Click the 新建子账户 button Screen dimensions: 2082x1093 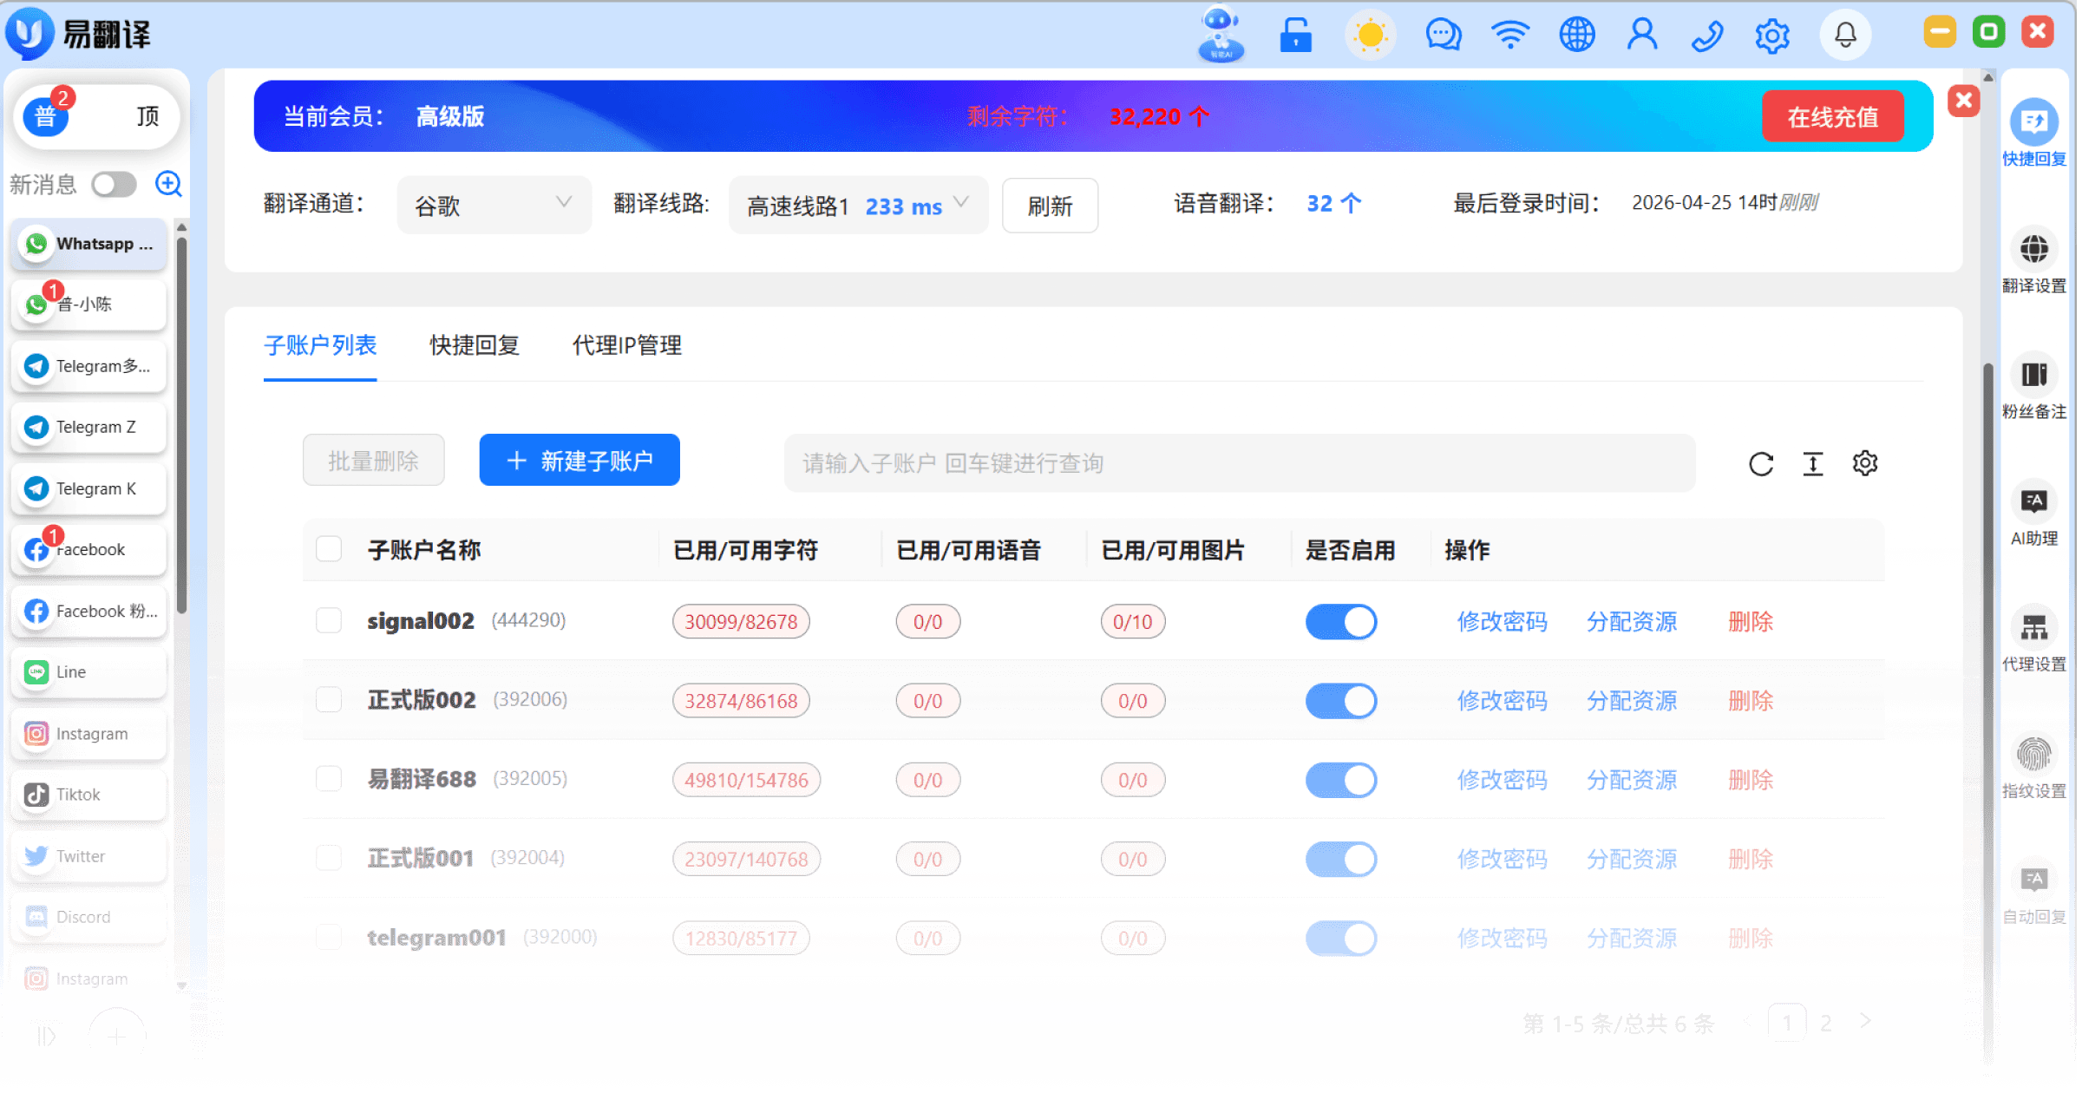(579, 461)
